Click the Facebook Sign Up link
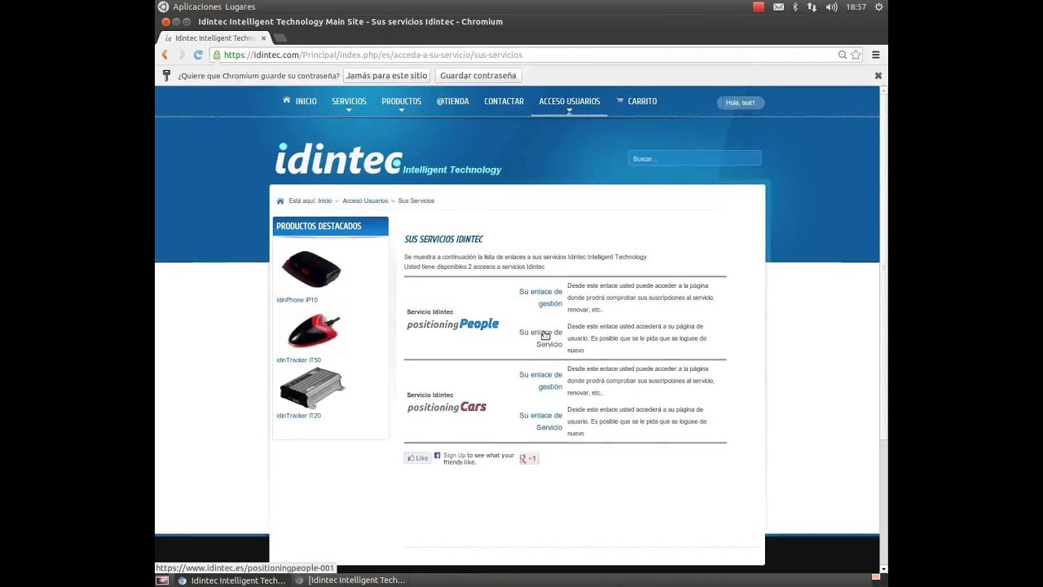The image size is (1043, 587). coord(455,455)
